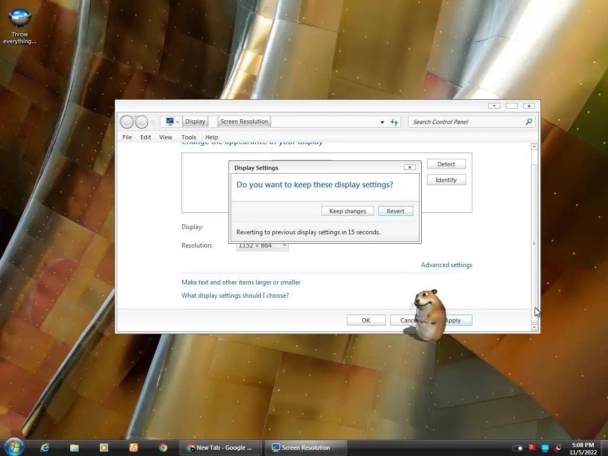This screenshot has width=608, height=456.
Task: Launch Internet Explorer from the taskbar
Action: pos(45,448)
